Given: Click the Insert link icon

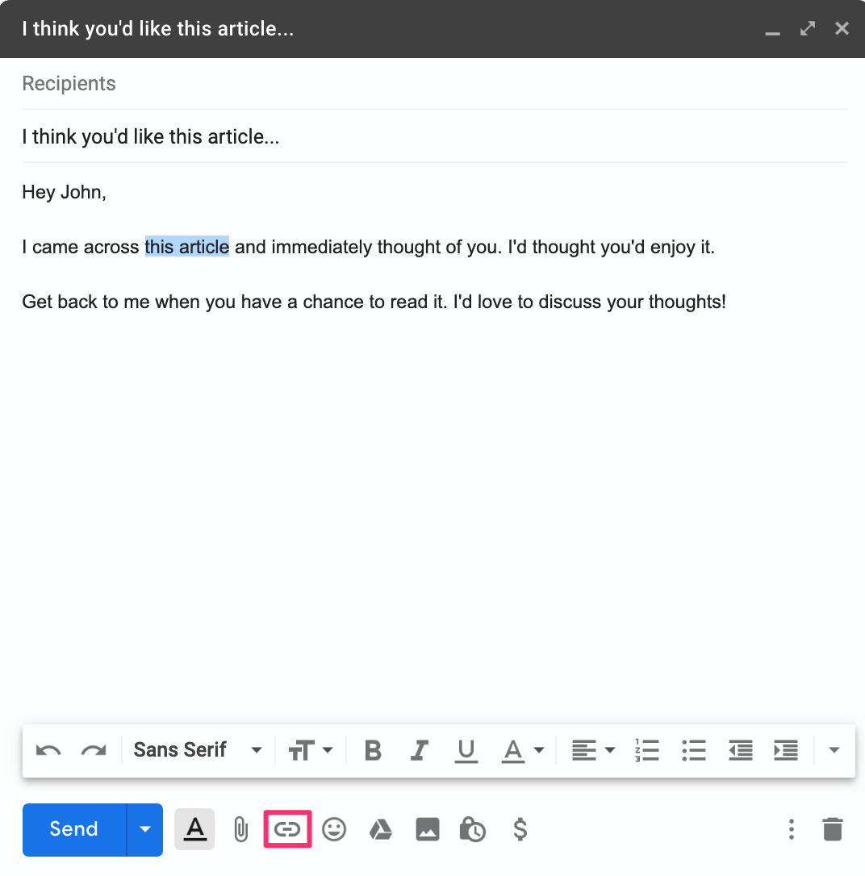Looking at the screenshot, I should point(287,829).
